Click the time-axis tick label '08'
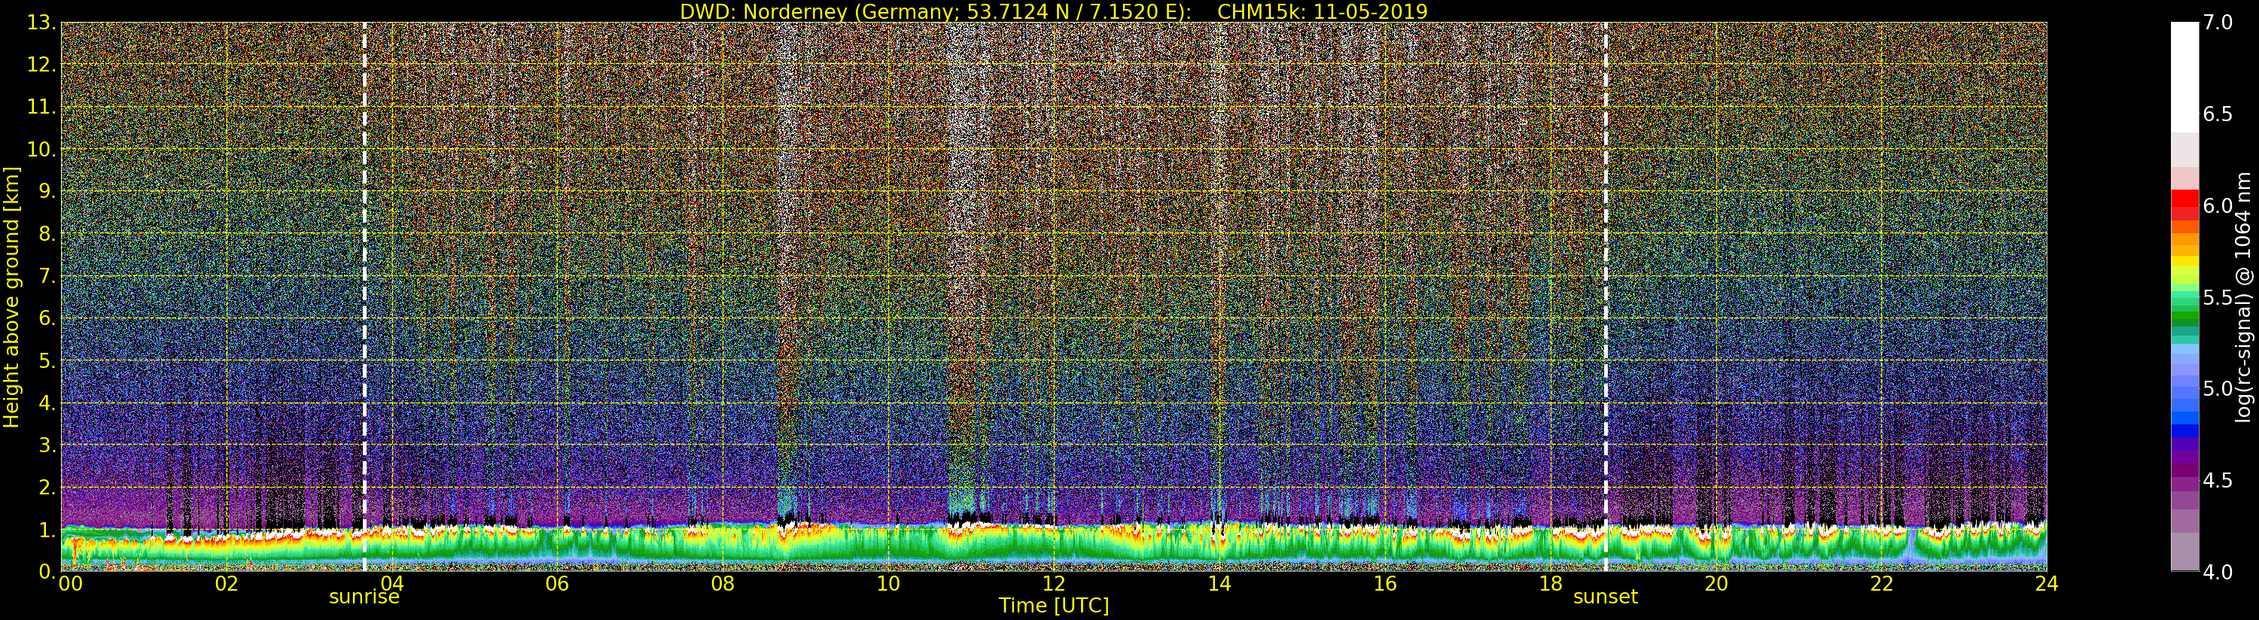This screenshot has width=2259, height=620. (723, 583)
